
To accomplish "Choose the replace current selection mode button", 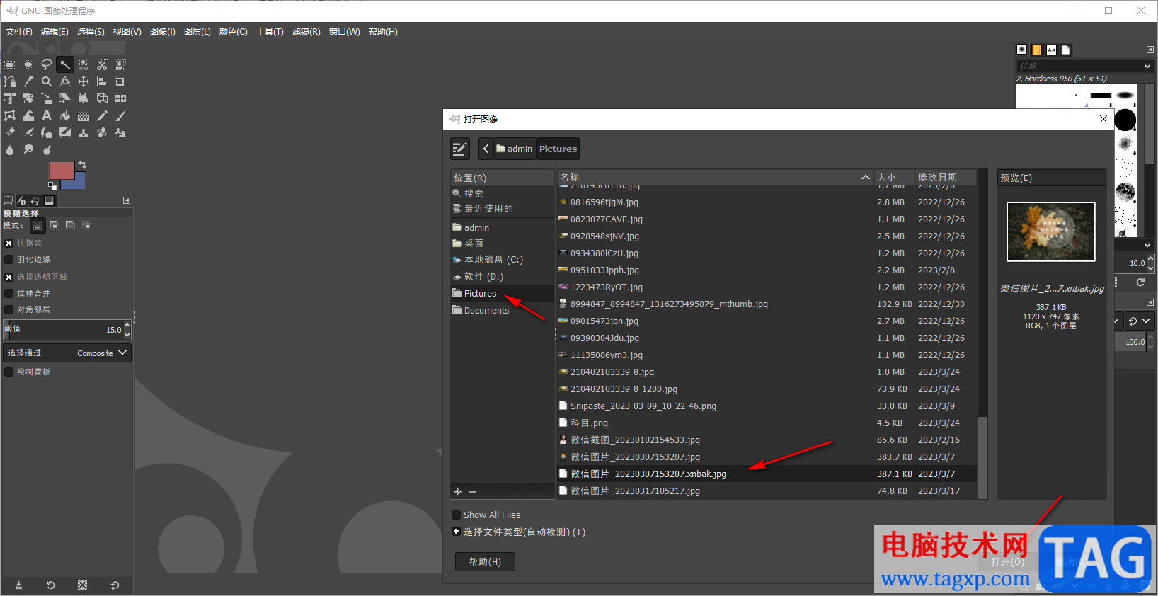I will (38, 226).
